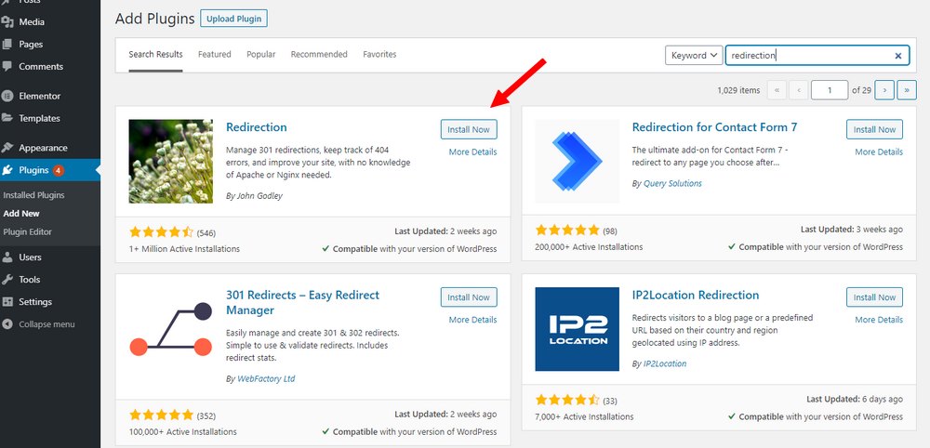Click the Redirection for Contact Form 7 logo

click(578, 161)
